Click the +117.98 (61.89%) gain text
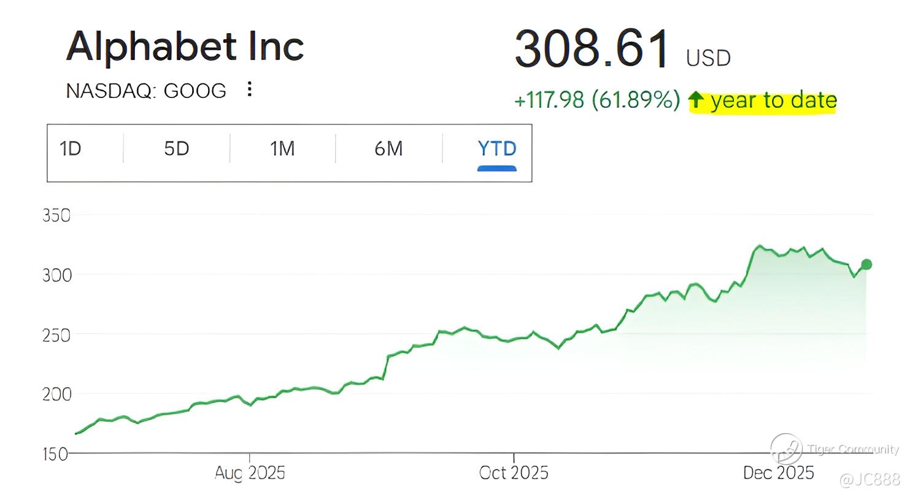 click(x=596, y=100)
